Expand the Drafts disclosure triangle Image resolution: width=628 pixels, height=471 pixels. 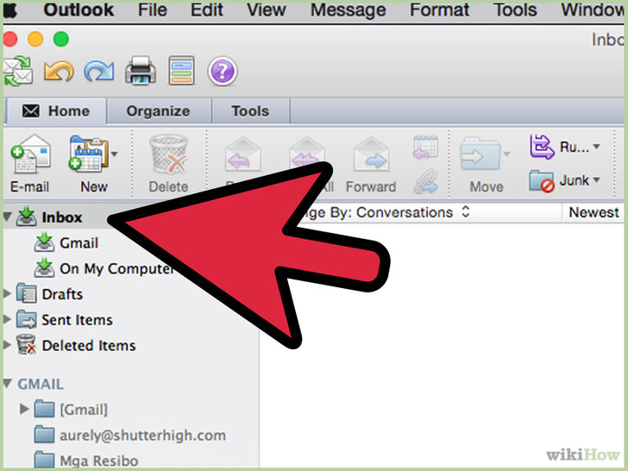(x=7, y=293)
